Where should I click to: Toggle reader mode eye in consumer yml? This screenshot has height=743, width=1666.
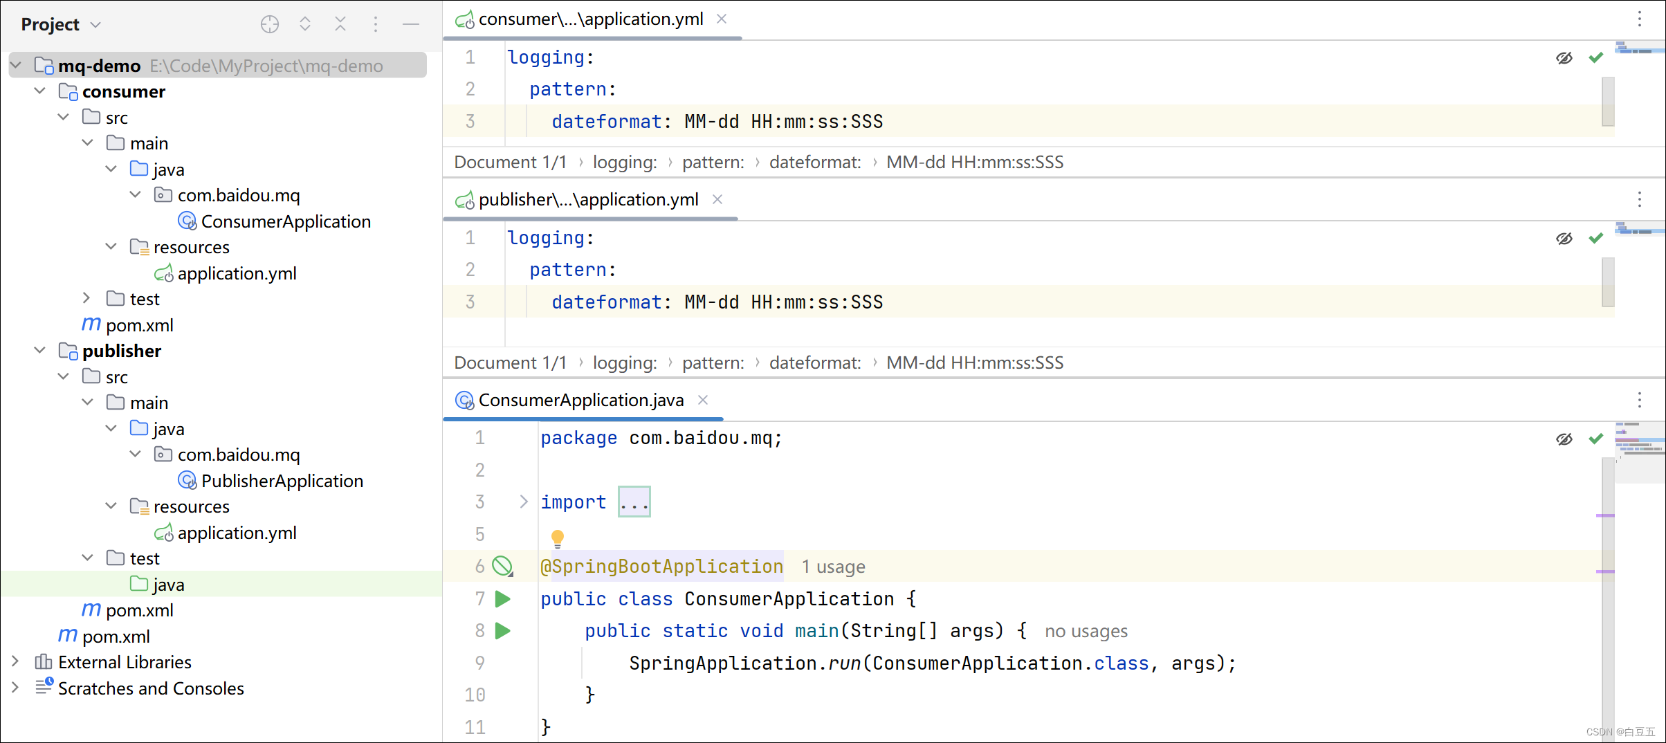pos(1564,57)
